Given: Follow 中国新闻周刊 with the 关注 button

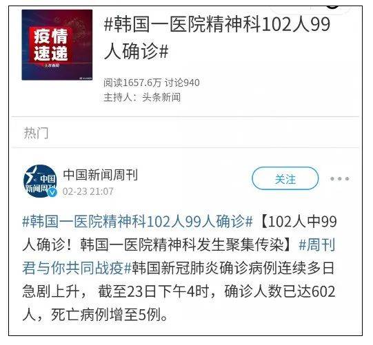Looking at the screenshot, I should 285,178.
